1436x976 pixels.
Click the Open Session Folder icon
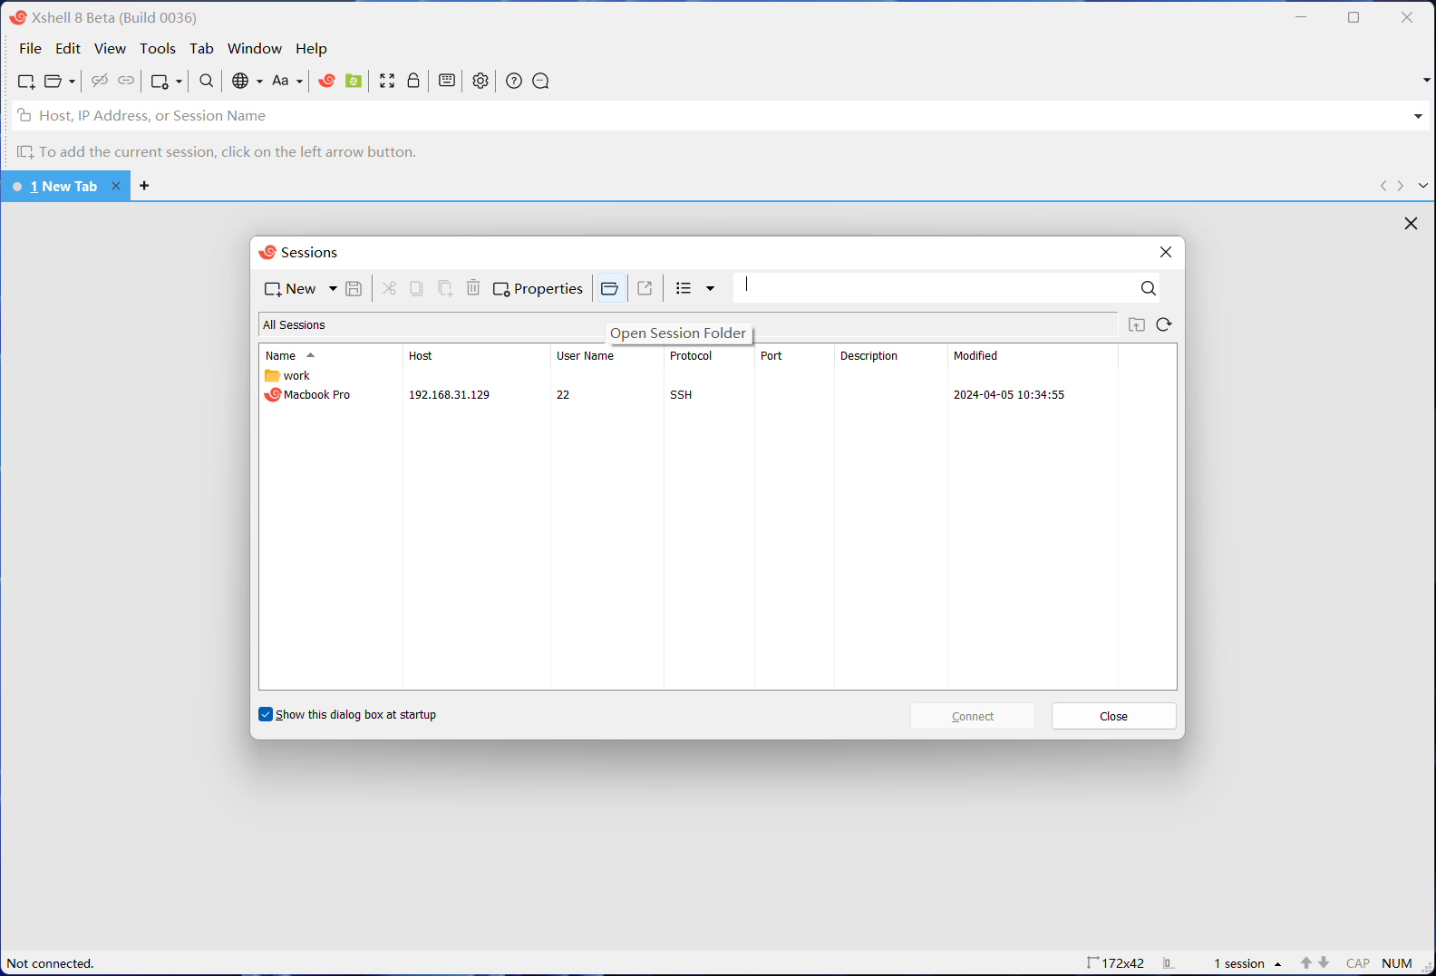tap(610, 288)
